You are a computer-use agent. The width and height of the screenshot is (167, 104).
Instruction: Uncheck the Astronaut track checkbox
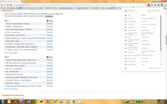tap(125, 18)
